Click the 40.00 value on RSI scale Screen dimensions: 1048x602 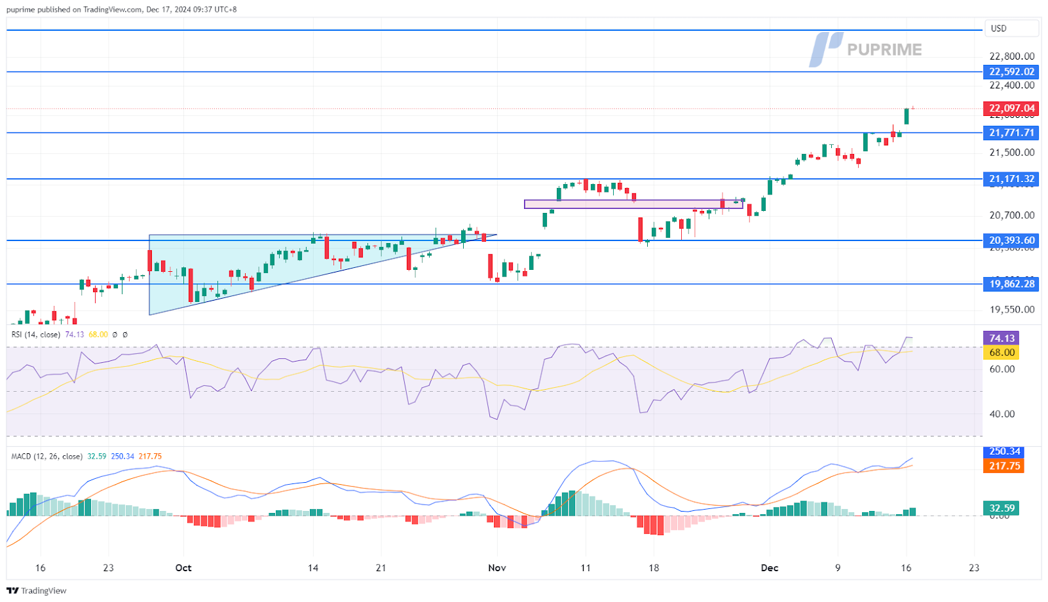pos(1002,414)
